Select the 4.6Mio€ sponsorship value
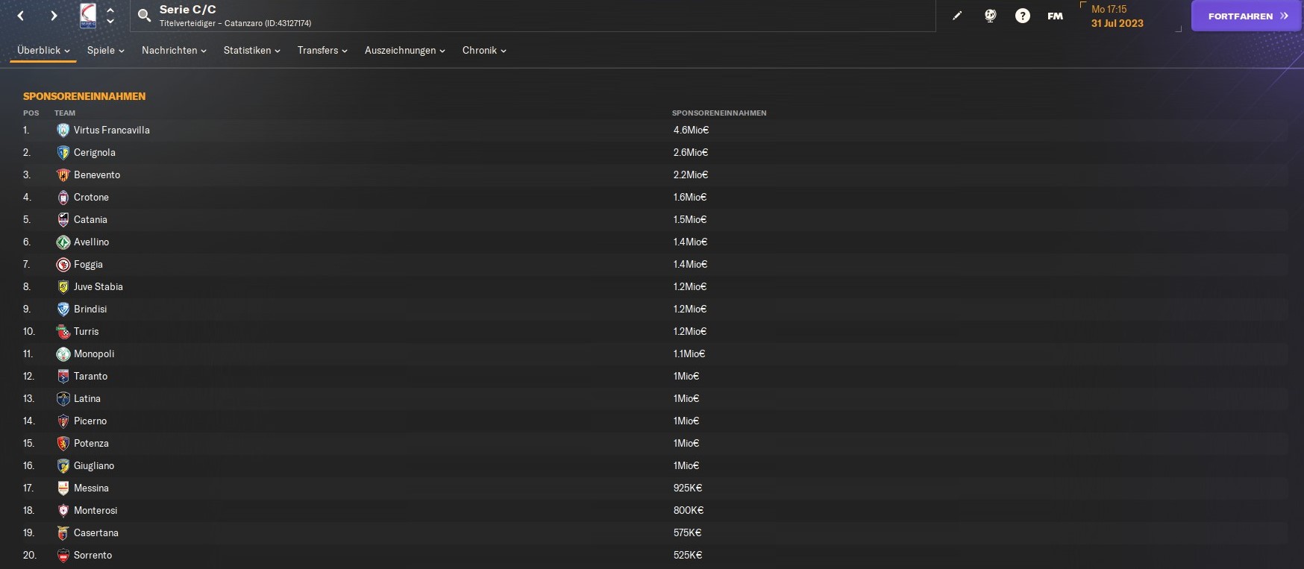Screen dimensions: 1304x569 pyautogui.click(x=691, y=130)
